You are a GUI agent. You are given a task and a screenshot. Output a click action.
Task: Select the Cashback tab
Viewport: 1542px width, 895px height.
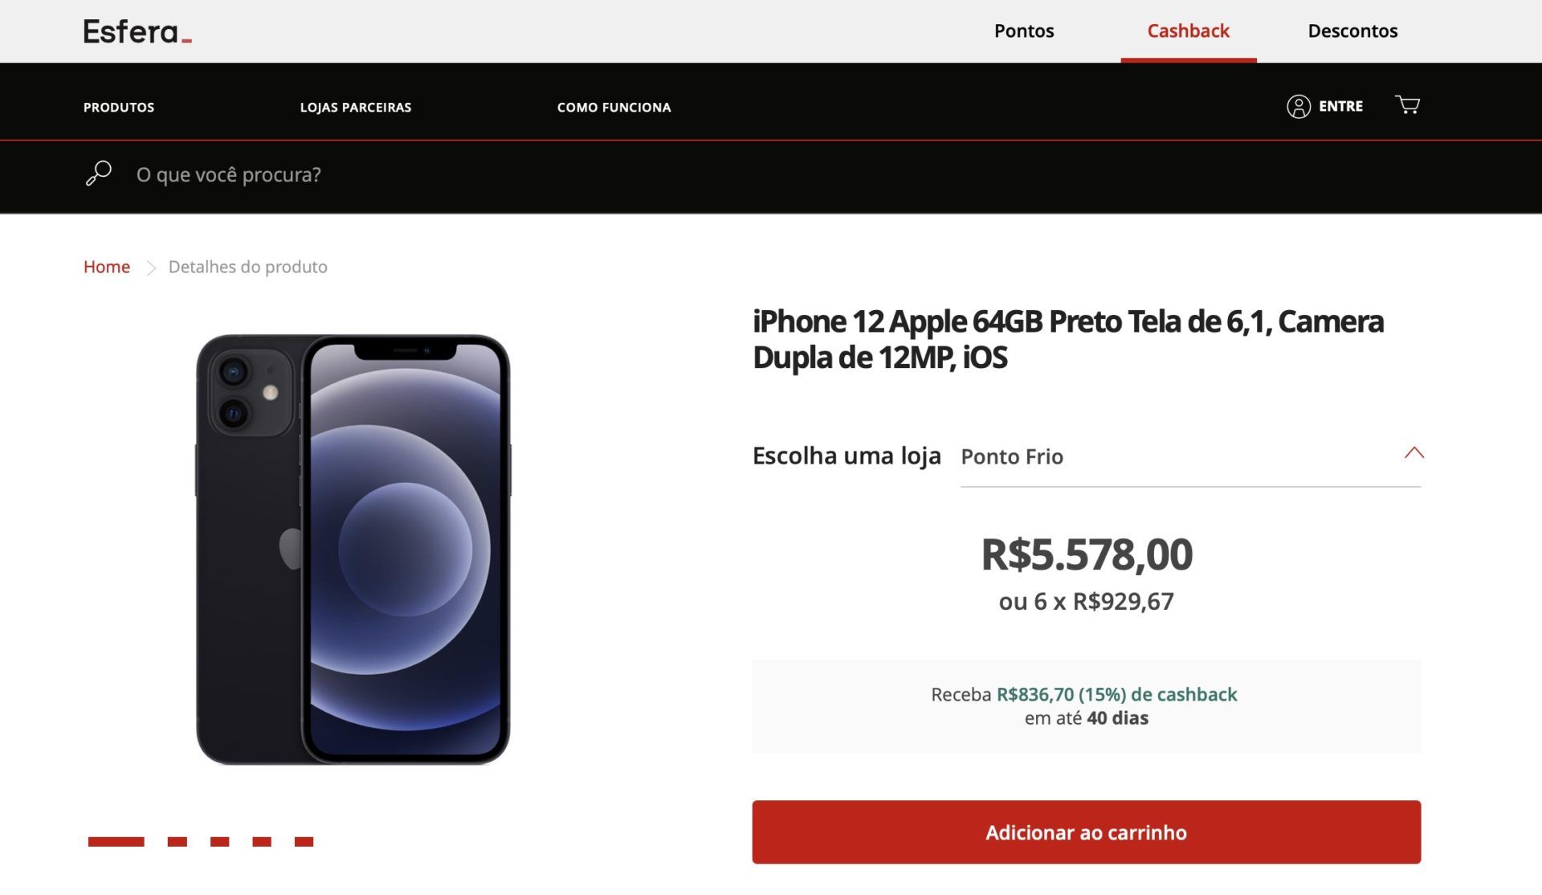coord(1188,31)
